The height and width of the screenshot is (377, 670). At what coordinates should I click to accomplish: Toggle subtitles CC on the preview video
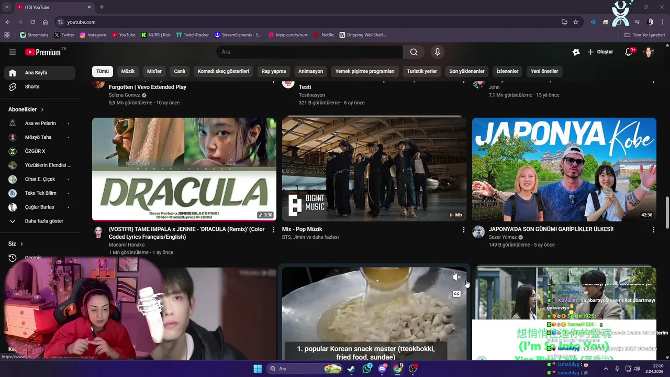(456, 294)
